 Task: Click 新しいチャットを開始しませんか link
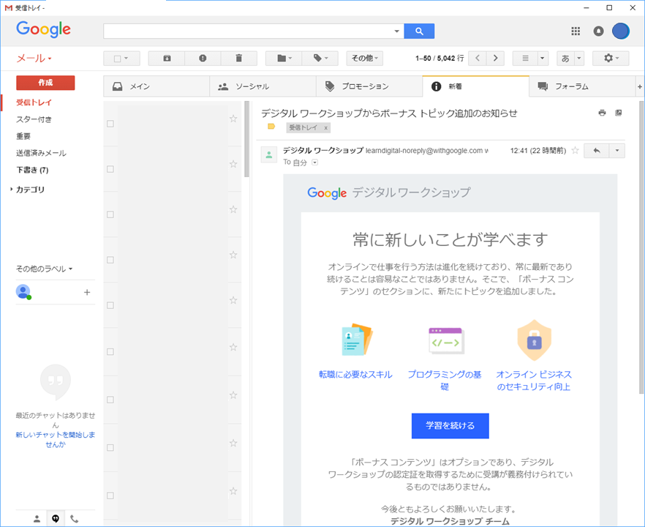(x=56, y=439)
